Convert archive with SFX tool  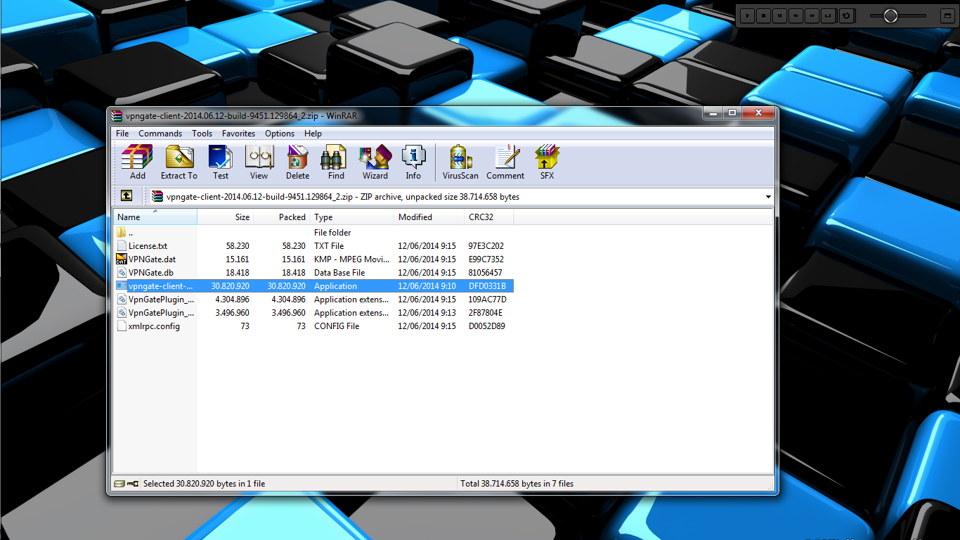(x=547, y=162)
